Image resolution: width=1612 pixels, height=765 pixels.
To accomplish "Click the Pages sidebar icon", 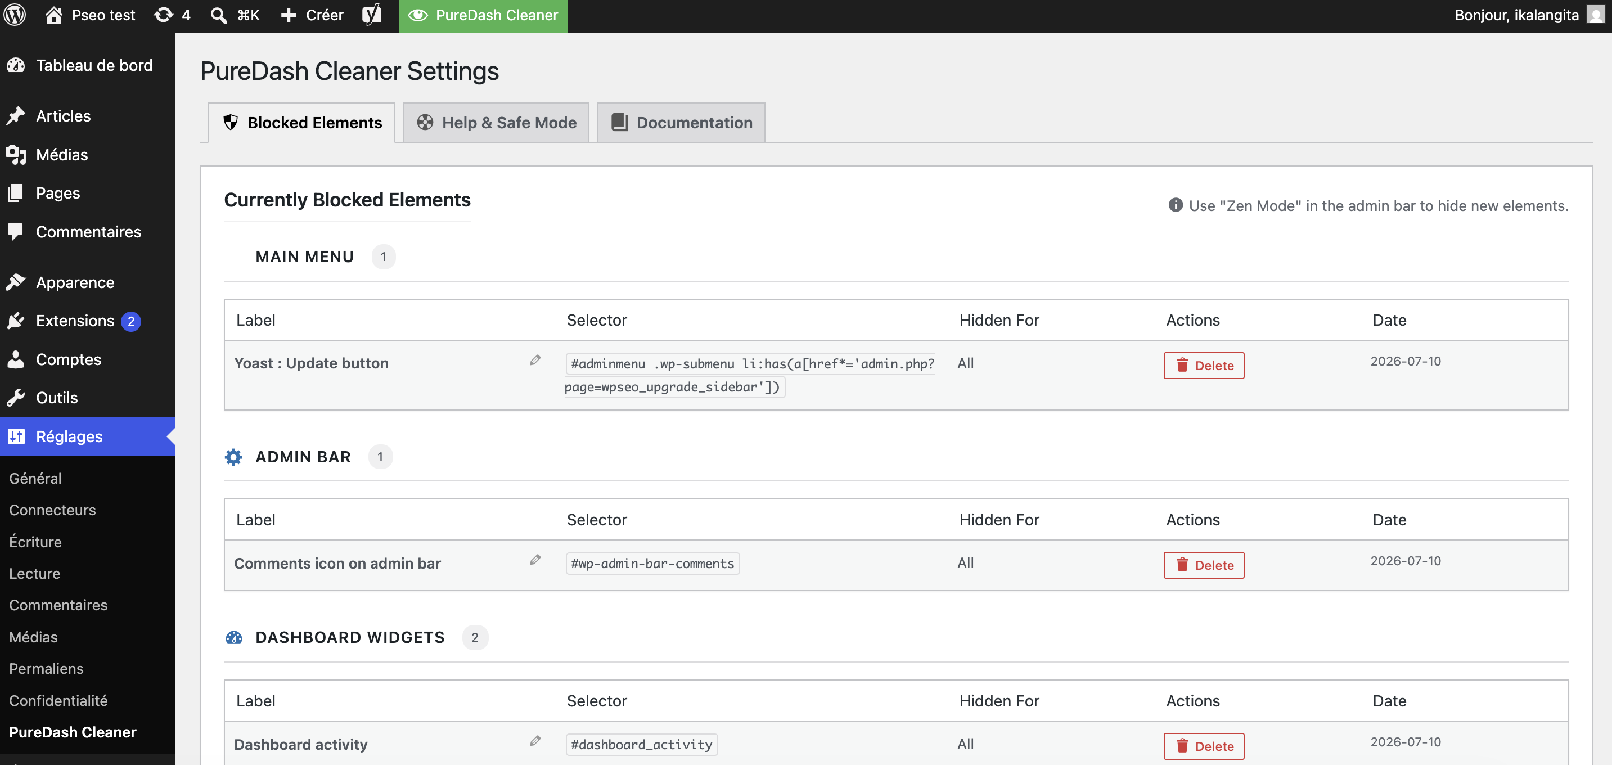I will (x=16, y=193).
